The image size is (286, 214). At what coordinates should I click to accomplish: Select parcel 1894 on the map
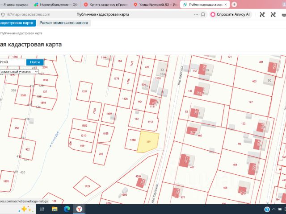43,103
